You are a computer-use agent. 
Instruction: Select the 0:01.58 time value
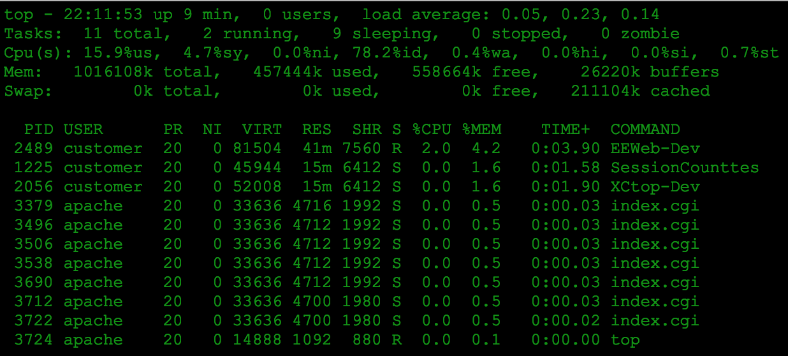tap(565, 167)
